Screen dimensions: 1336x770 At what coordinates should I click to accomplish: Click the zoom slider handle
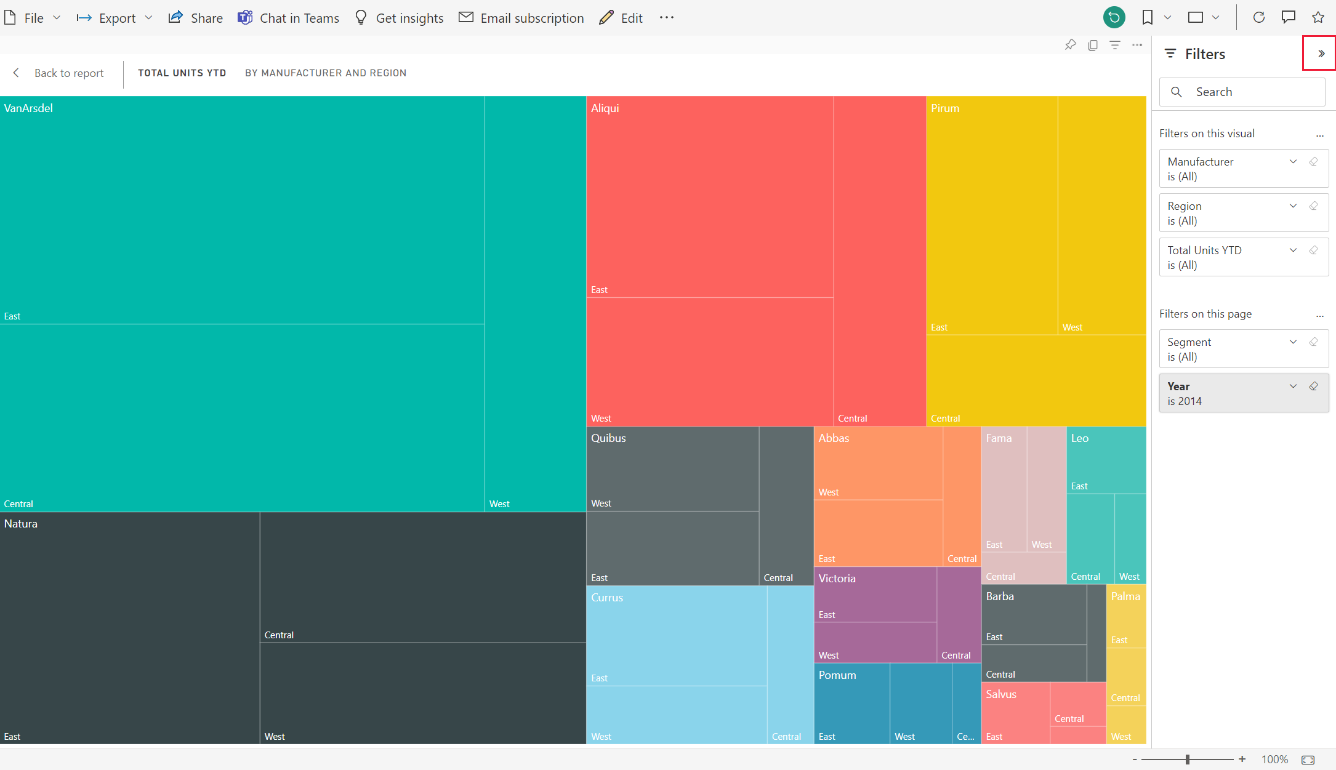tap(1188, 760)
